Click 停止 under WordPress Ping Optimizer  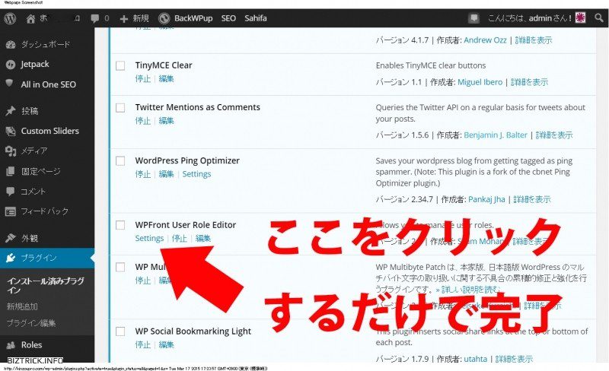143,174
